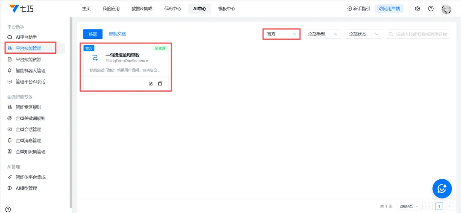This screenshot has width=461, height=213.
Task: Go to the 低码中心 tab
Action: pos(172,9)
